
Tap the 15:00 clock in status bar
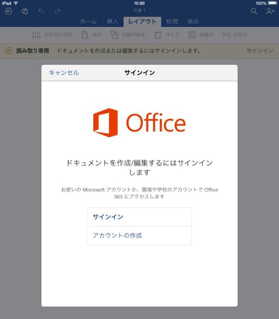click(x=139, y=3)
